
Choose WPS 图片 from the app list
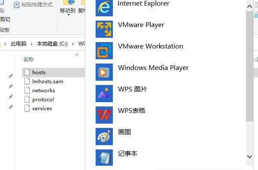[133, 89]
